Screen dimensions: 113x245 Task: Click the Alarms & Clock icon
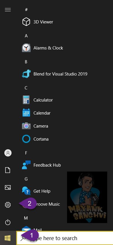coord(26,48)
